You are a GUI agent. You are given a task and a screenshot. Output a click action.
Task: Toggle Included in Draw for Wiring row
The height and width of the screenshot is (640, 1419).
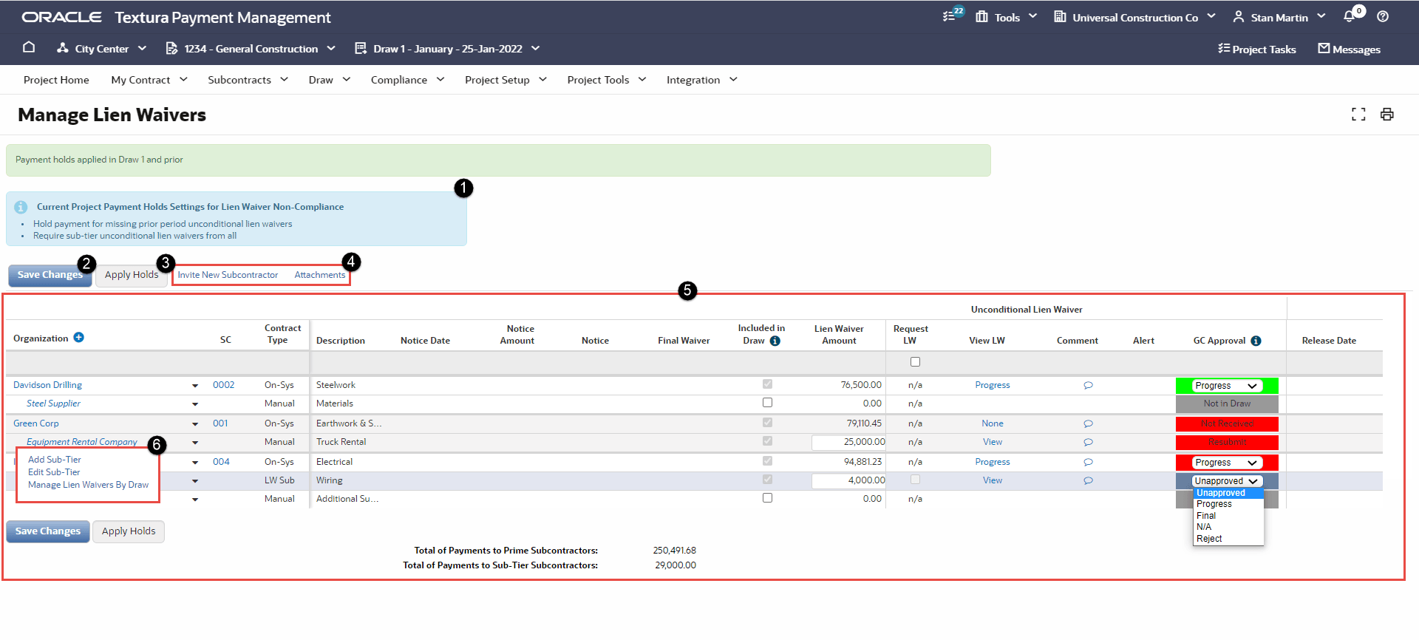[767, 480]
